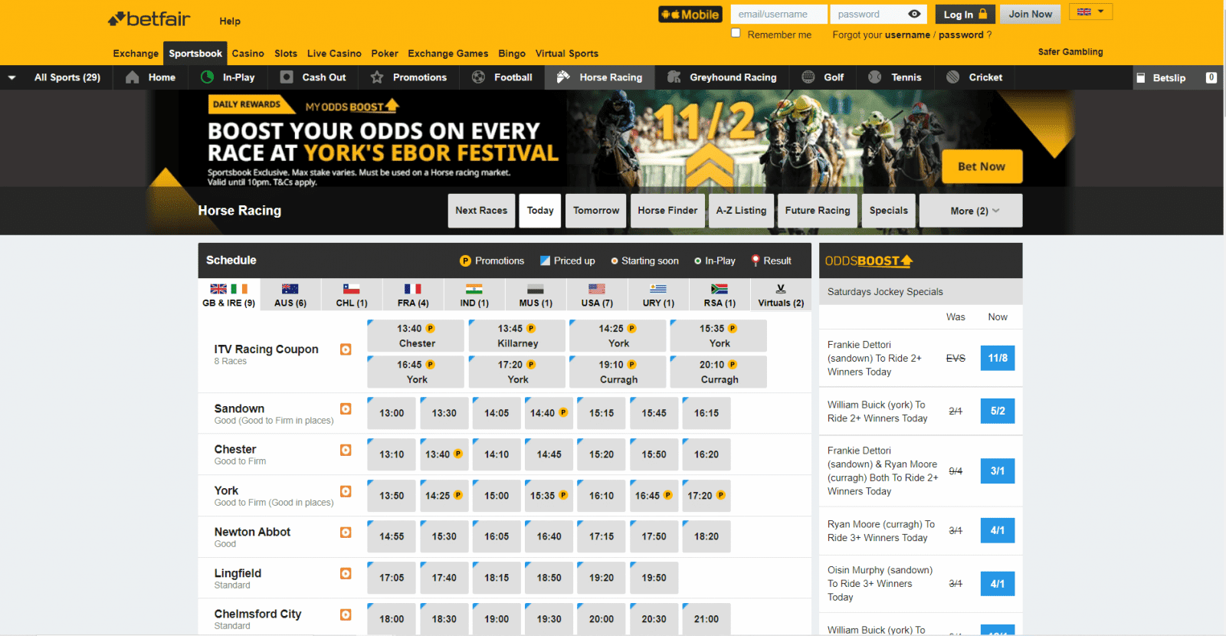
Task: Open the Safer Gambling link
Action: pos(1070,52)
